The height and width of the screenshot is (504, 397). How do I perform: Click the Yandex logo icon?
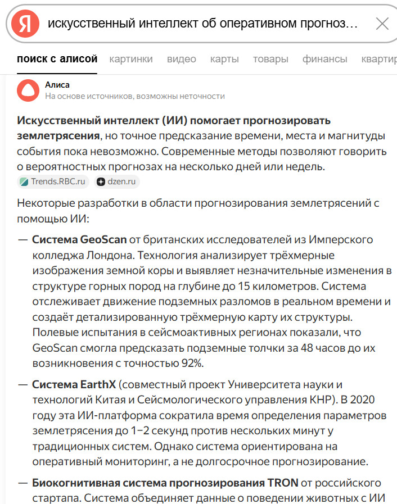click(x=25, y=24)
